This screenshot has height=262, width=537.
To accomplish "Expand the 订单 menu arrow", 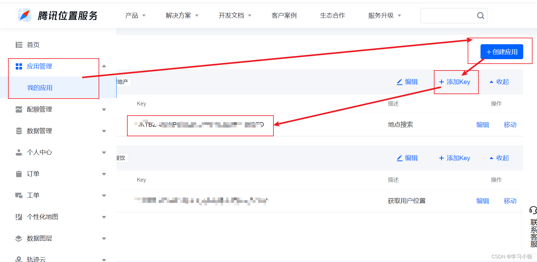I will [104, 174].
